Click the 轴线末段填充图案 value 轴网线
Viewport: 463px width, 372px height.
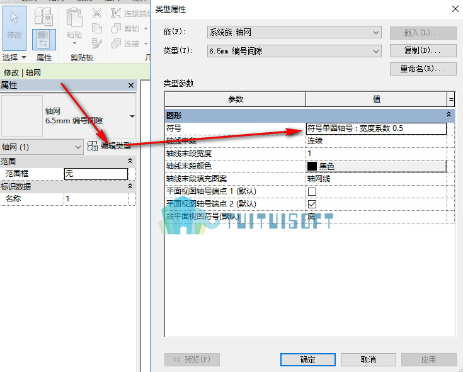coord(376,179)
